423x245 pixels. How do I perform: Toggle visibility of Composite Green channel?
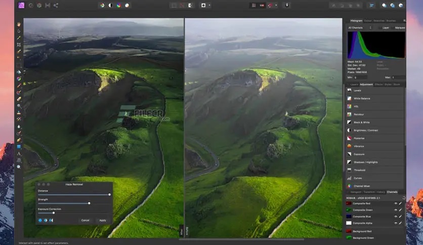point(396,210)
